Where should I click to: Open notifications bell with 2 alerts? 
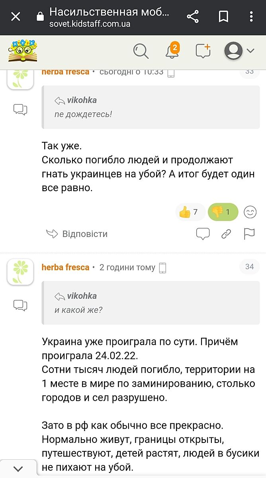(x=172, y=51)
